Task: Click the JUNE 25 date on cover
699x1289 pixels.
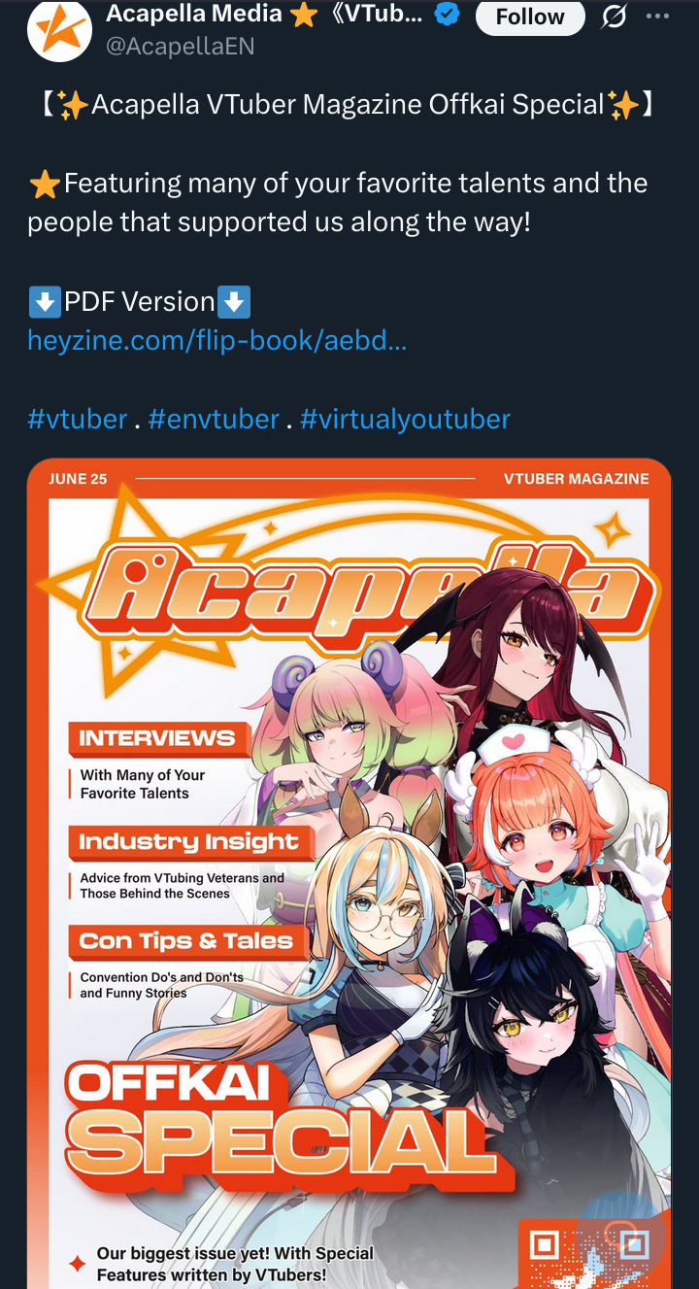Action: (78, 479)
